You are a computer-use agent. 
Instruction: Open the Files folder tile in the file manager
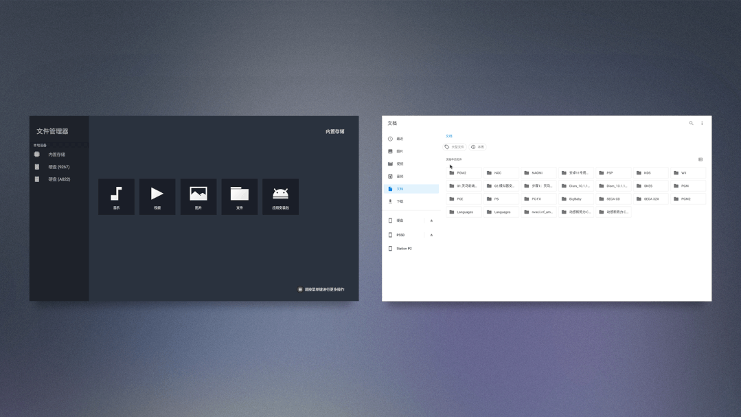click(x=239, y=196)
